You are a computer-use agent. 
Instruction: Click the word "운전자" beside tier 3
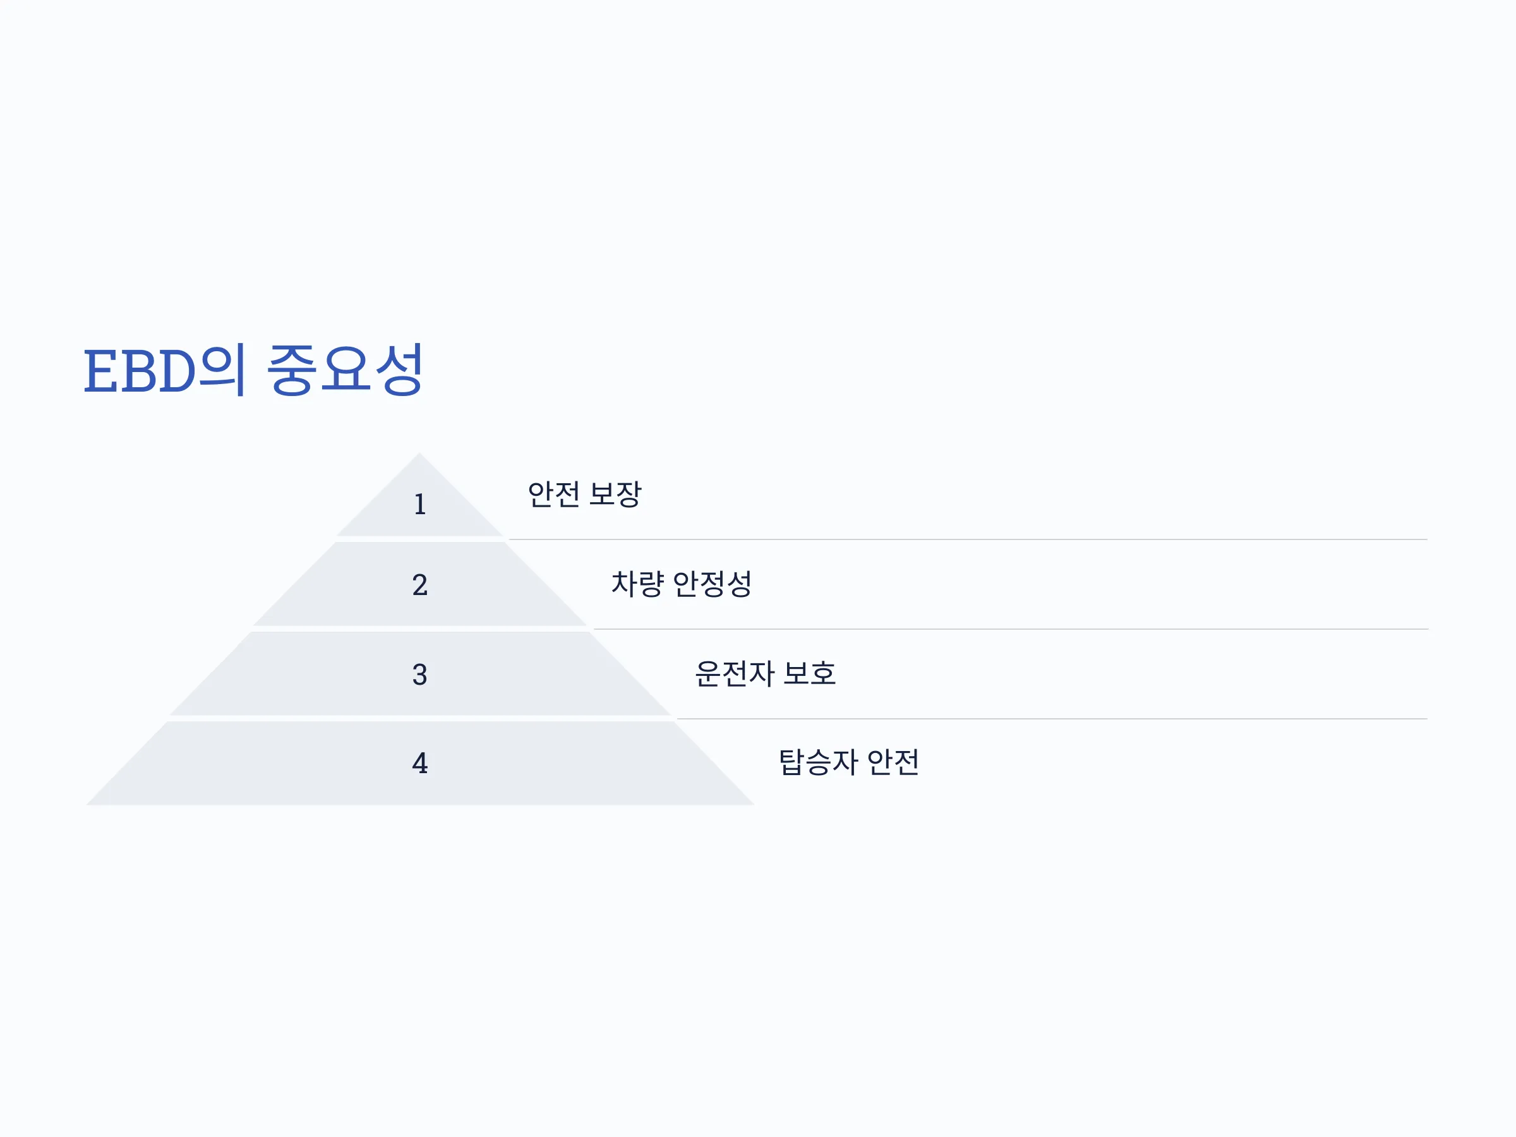click(735, 674)
